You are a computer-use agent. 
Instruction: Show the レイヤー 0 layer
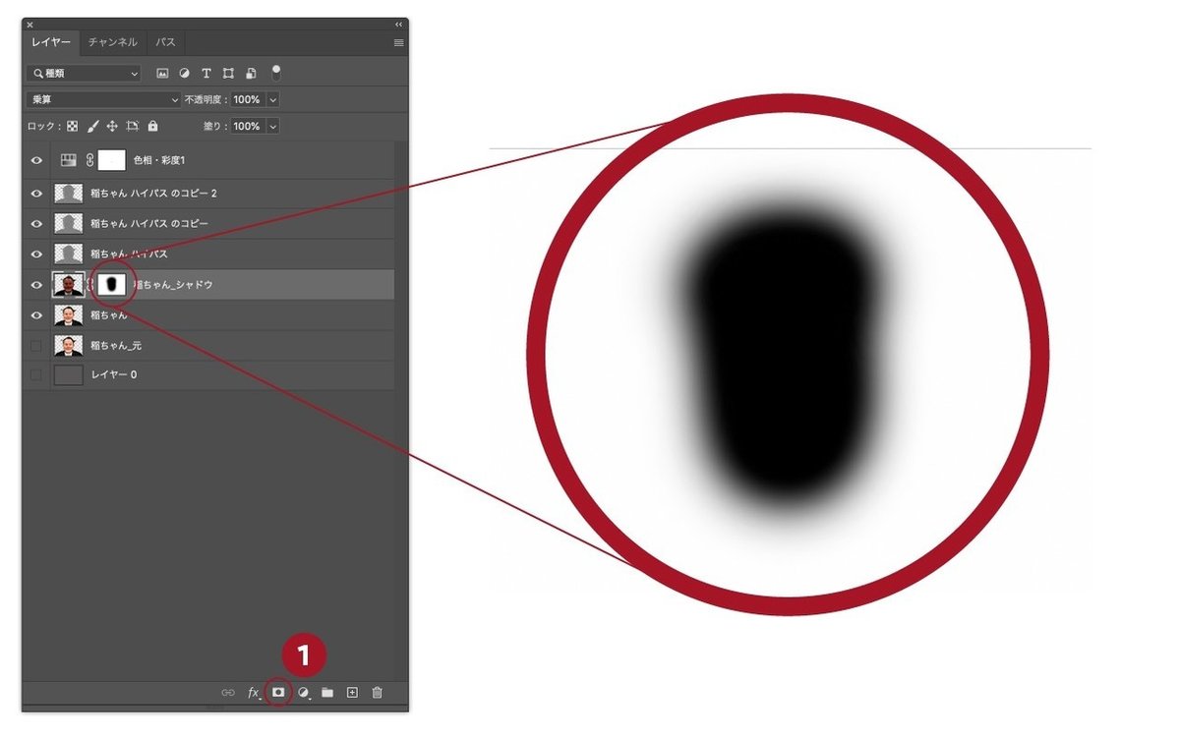point(36,375)
